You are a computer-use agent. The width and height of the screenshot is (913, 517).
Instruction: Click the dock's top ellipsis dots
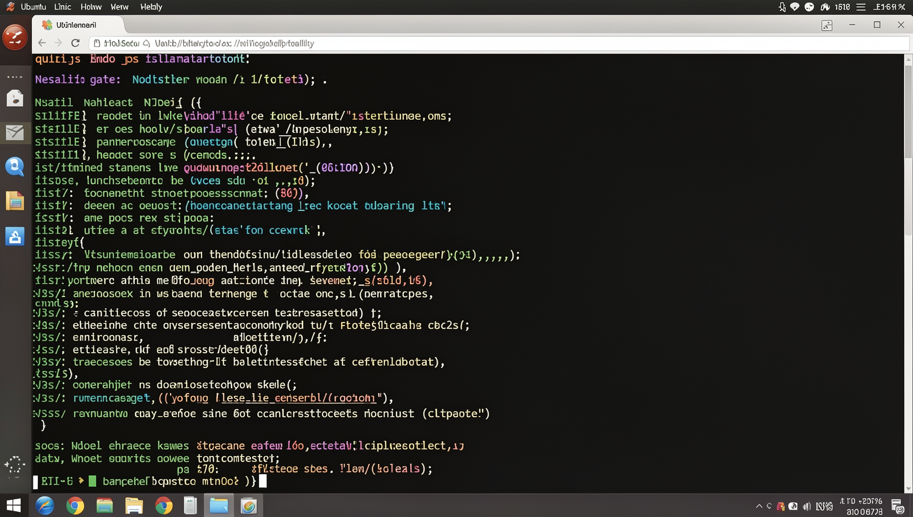coord(15,76)
